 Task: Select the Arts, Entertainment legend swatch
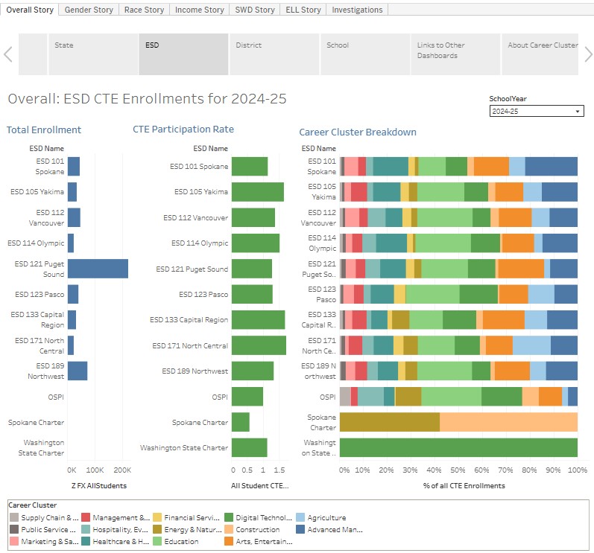[x=228, y=541]
